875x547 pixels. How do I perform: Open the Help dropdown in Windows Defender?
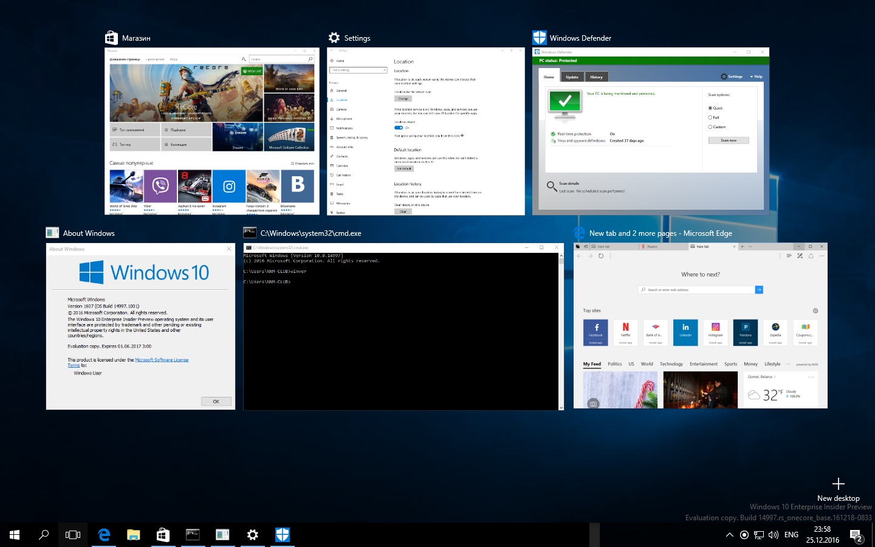tap(757, 77)
